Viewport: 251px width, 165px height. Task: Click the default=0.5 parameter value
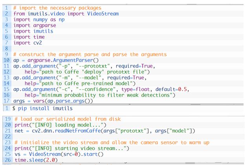click(x=174, y=90)
